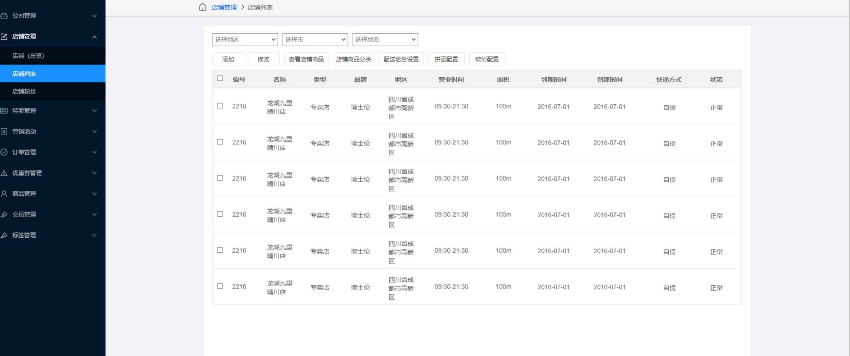Screen dimensions: 850x356
Task: Click the 配送信息设置 button
Action: click(x=401, y=59)
